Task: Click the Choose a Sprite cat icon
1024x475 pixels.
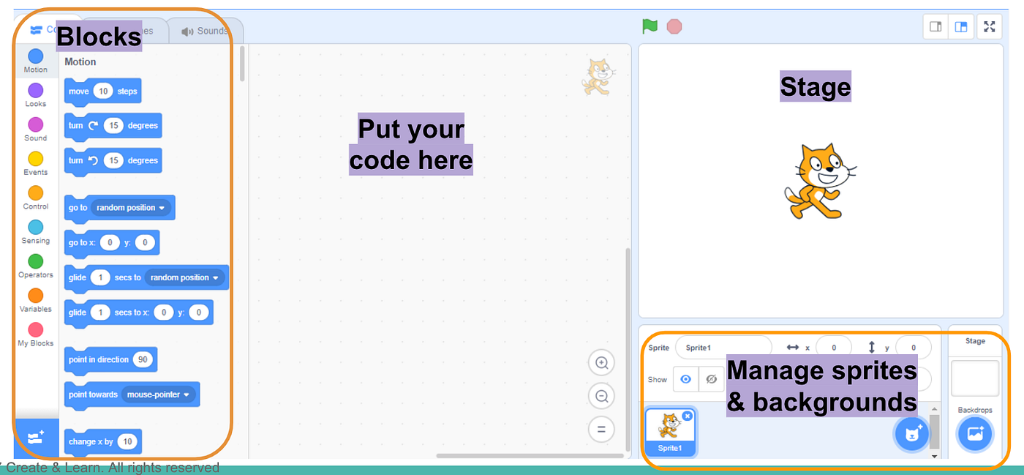Action: [x=911, y=433]
